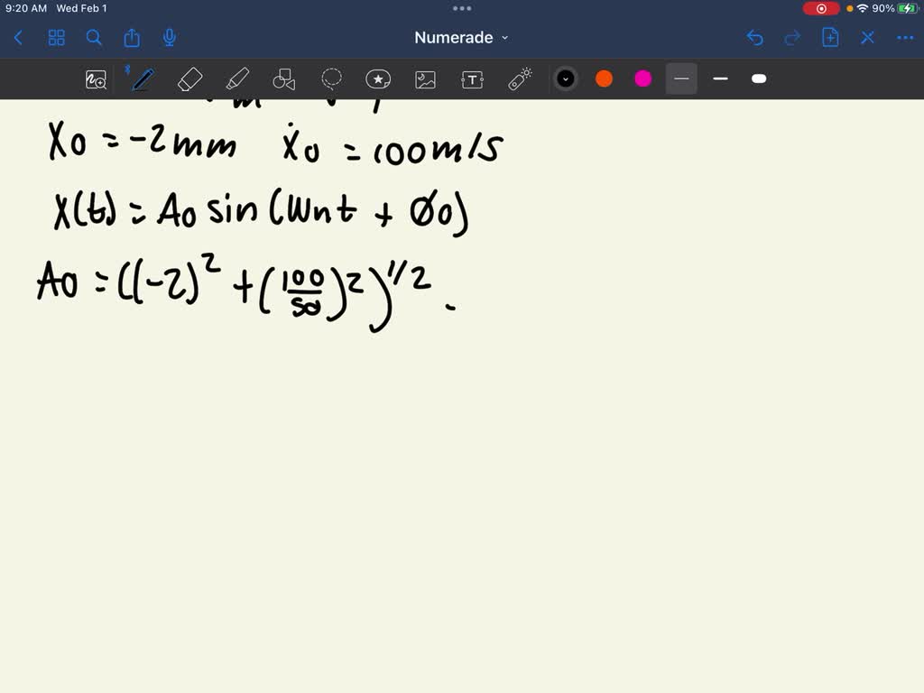The image size is (924, 693).
Task: Activate the laser pointer tool
Action: point(519,79)
